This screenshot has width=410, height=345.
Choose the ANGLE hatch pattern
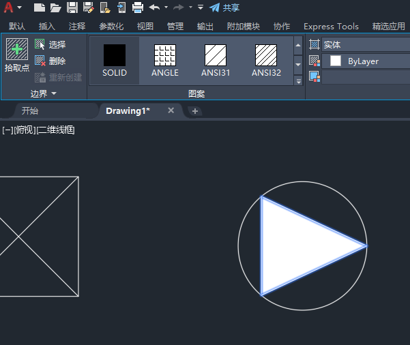[x=164, y=56]
